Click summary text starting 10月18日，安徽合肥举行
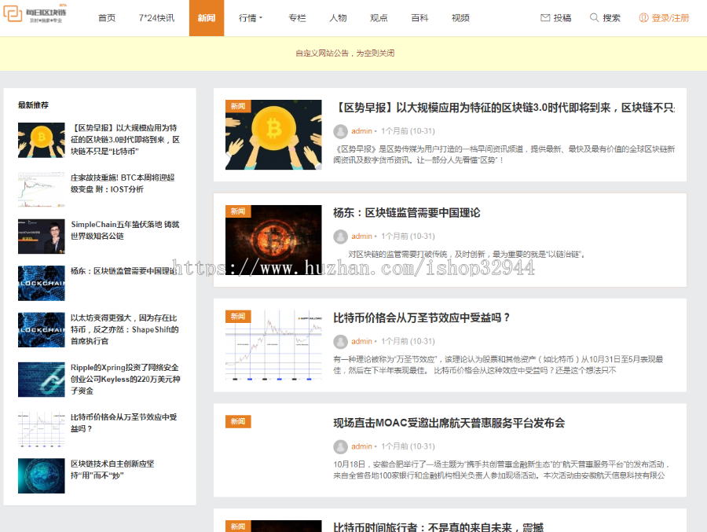This screenshot has height=532, width=707. [501, 470]
